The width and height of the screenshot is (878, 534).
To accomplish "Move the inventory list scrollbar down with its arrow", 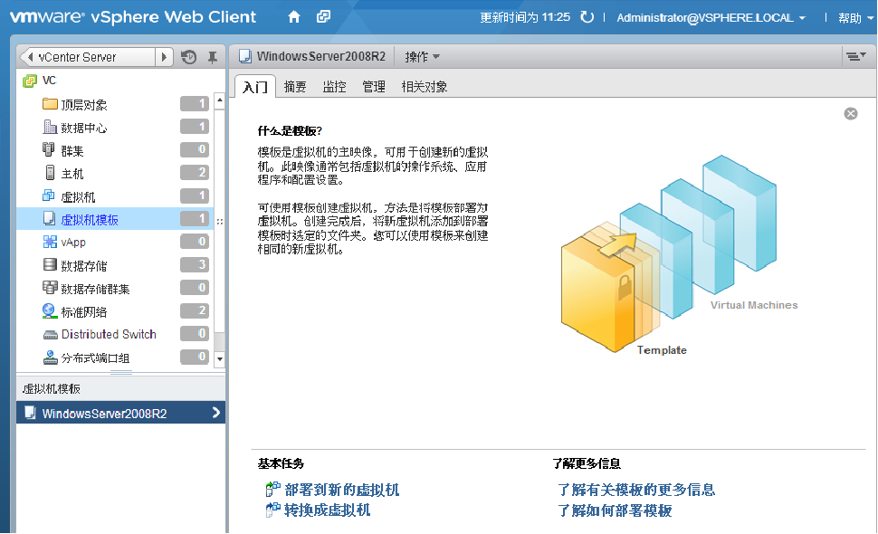I will tap(219, 359).
